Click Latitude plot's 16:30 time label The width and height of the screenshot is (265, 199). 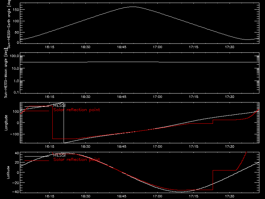85,196
